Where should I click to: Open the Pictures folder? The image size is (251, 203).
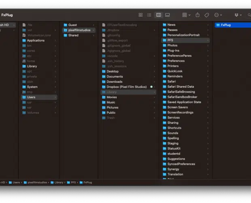pos(129,107)
